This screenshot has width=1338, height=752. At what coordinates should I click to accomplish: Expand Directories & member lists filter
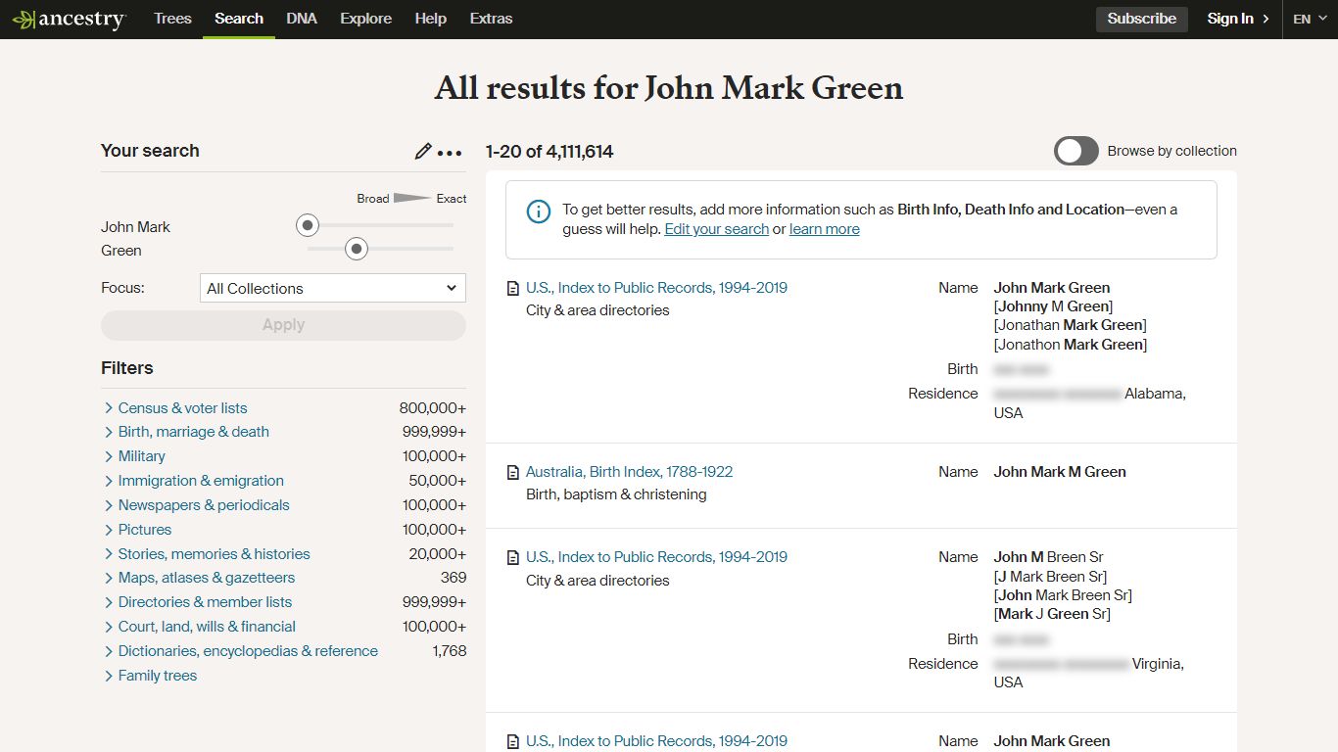pyautogui.click(x=197, y=602)
